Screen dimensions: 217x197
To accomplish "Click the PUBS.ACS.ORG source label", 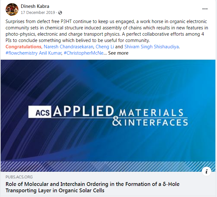I will click(19, 177).
